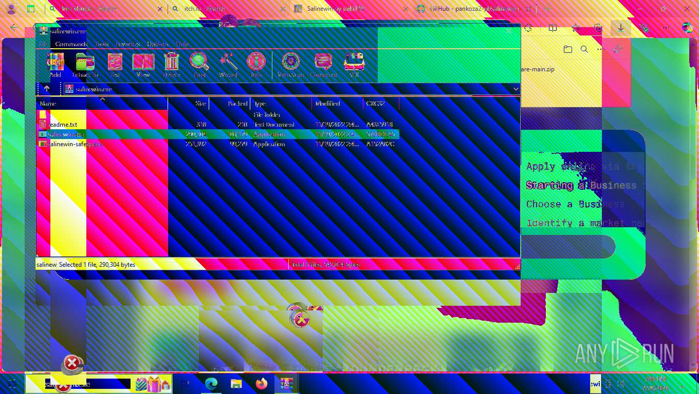
Task: Click the Delete trash-can toolbar icon
Action: pos(171,65)
